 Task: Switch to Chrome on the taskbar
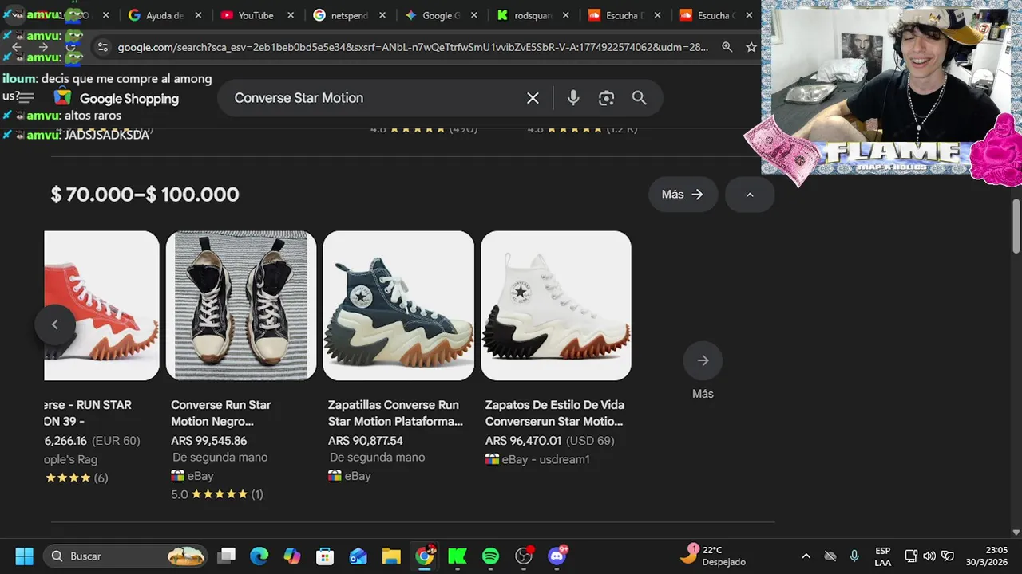click(x=425, y=556)
